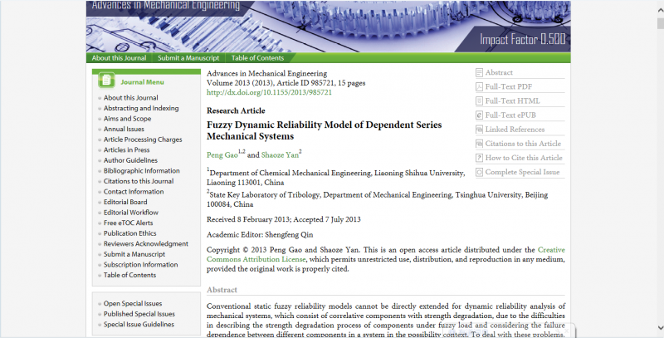This screenshot has height=338, width=664.
Task: Open Reviewers Acknowledgment menu item
Action: click(x=146, y=244)
